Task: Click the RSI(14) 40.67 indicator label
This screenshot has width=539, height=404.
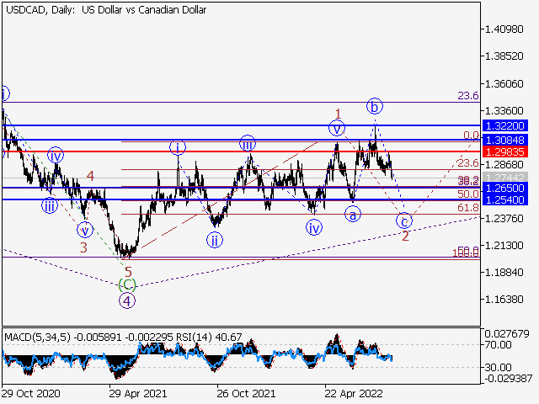Action: [209, 338]
